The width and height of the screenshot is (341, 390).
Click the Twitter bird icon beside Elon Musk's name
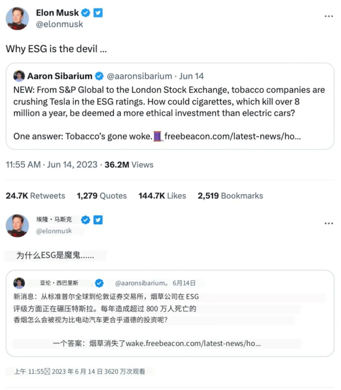(x=98, y=13)
